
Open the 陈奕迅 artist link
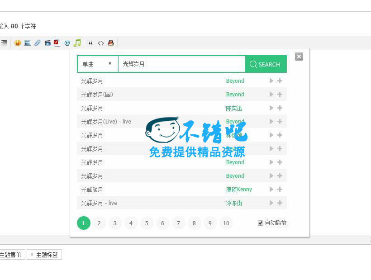click(x=234, y=108)
